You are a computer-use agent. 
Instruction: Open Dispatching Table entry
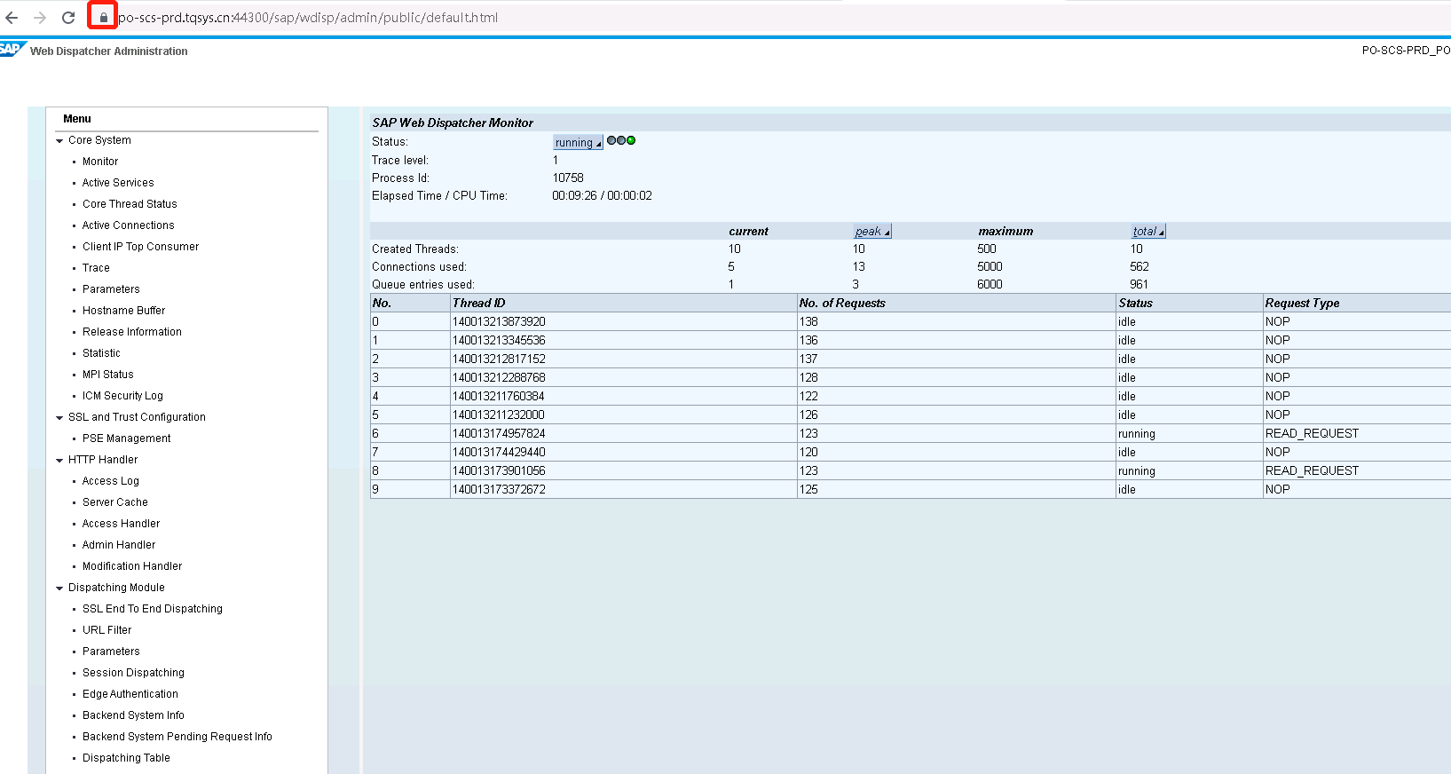coord(126,758)
